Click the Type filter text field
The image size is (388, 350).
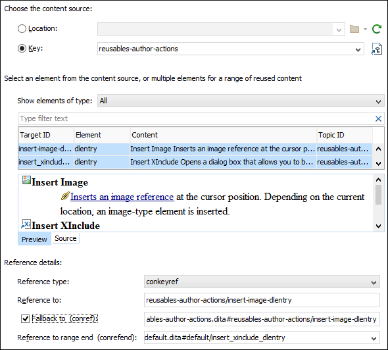[195, 118]
